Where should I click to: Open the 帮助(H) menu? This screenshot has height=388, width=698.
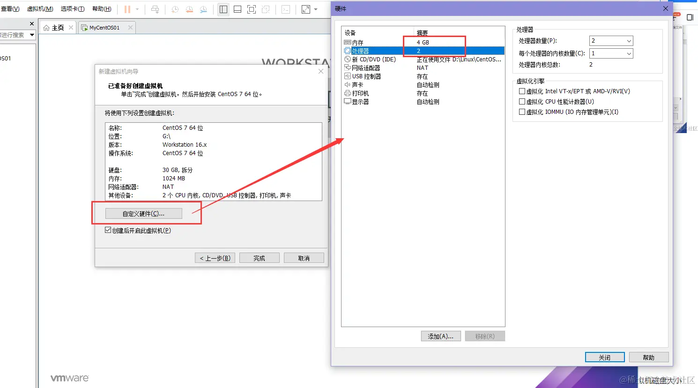click(x=102, y=9)
